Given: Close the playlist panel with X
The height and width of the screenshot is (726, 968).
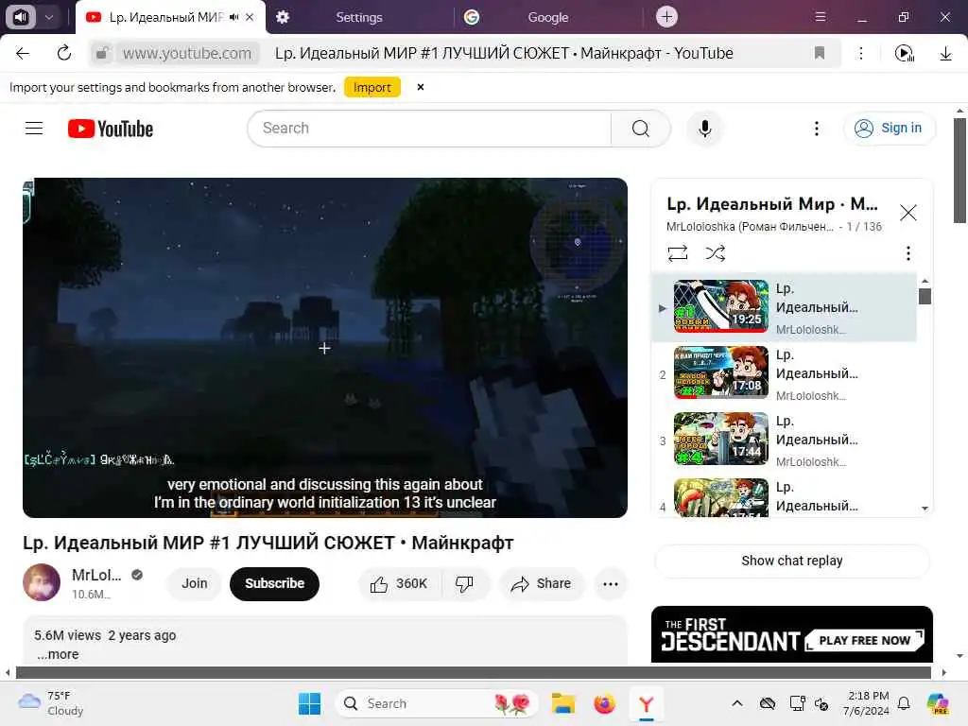Looking at the screenshot, I should pos(907,213).
